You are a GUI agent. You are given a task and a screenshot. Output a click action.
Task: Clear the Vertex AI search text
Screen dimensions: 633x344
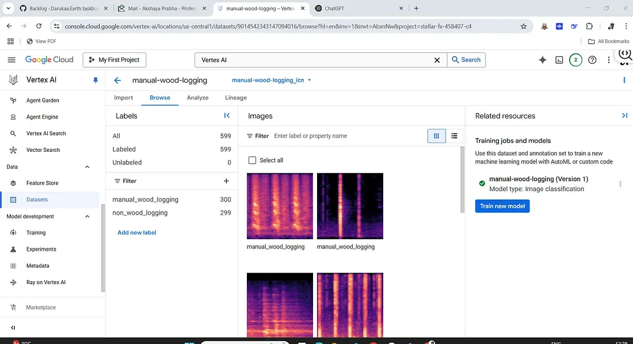point(437,60)
